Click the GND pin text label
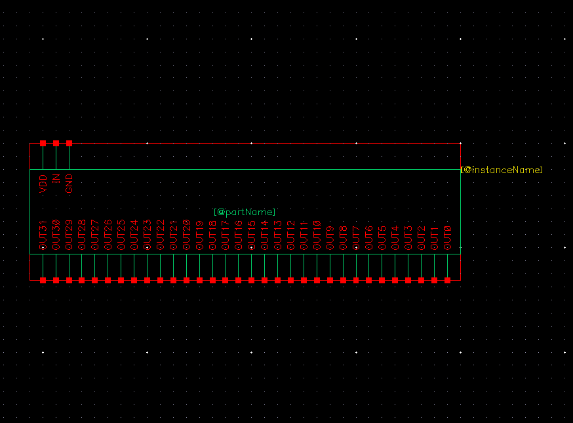 69,183
